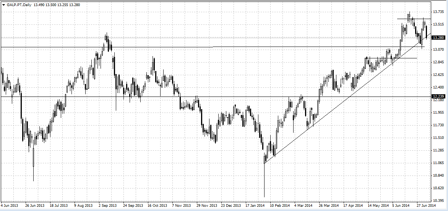Viewport: 448px width, 211px height.
Task: Click the low value 13.255 in chart header
Action: click(63, 5)
